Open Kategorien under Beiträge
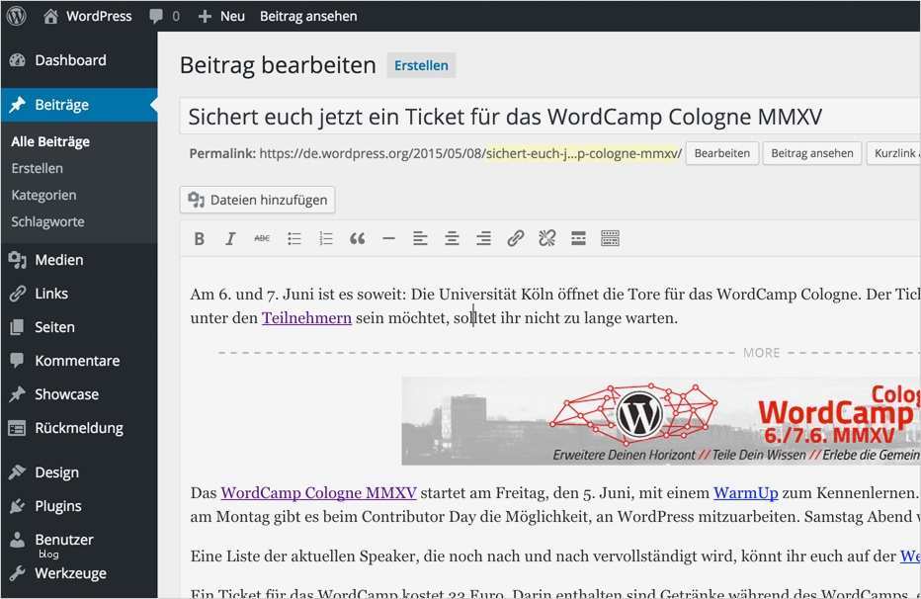 pos(43,195)
